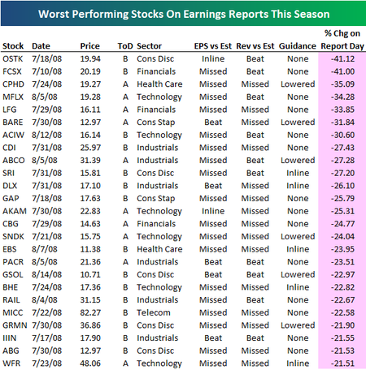The width and height of the screenshot is (366, 370).
Task: Select the EPS vs Est header
Action: click(213, 46)
